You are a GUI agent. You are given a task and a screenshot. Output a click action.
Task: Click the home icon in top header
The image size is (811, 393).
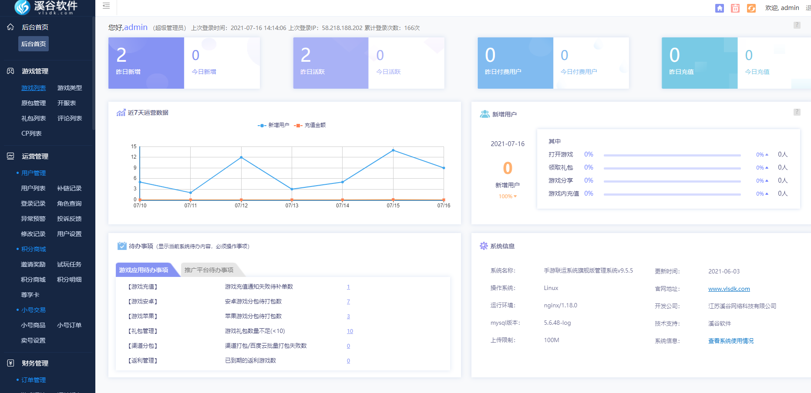pos(720,8)
